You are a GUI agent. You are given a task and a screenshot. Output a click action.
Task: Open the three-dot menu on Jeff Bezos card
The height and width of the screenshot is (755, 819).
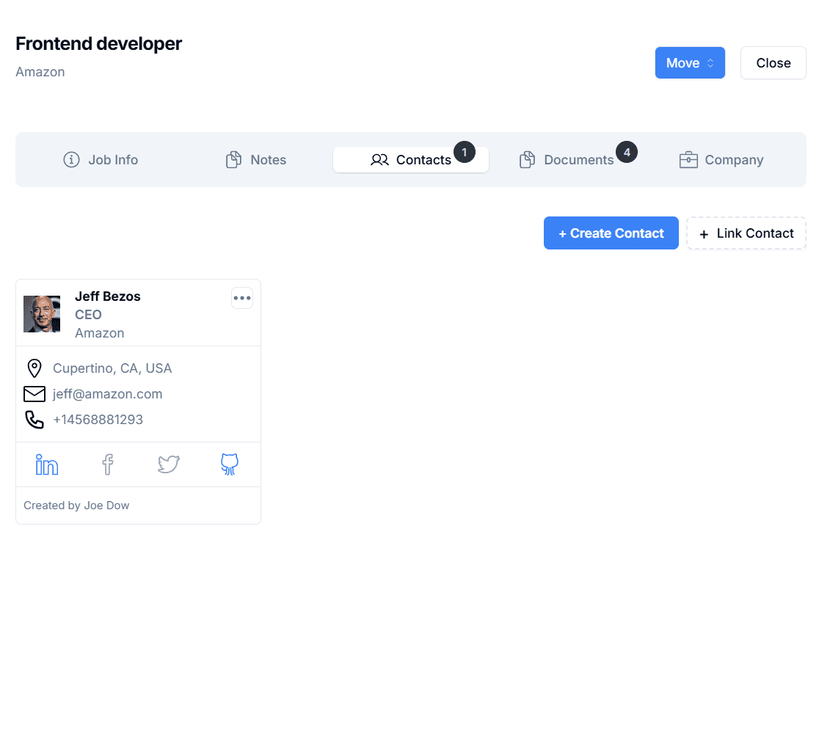tap(242, 298)
